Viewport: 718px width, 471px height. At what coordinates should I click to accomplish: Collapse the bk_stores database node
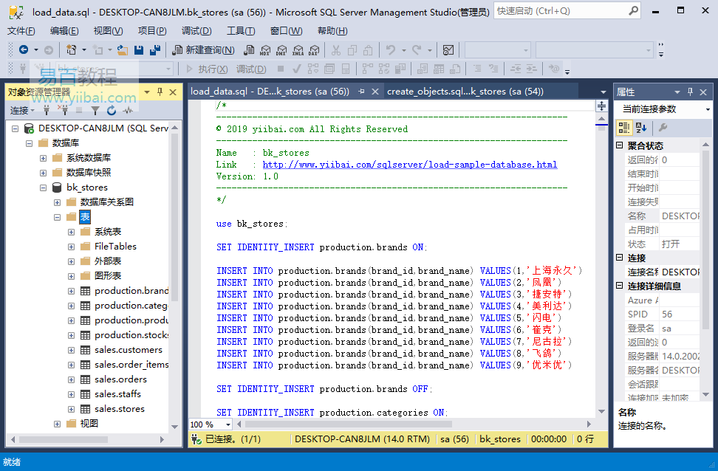44,188
